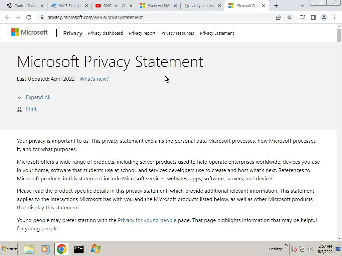The image size is (342, 256).
Task: Open the media control icon in the toolbar
Action: click(302, 17)
